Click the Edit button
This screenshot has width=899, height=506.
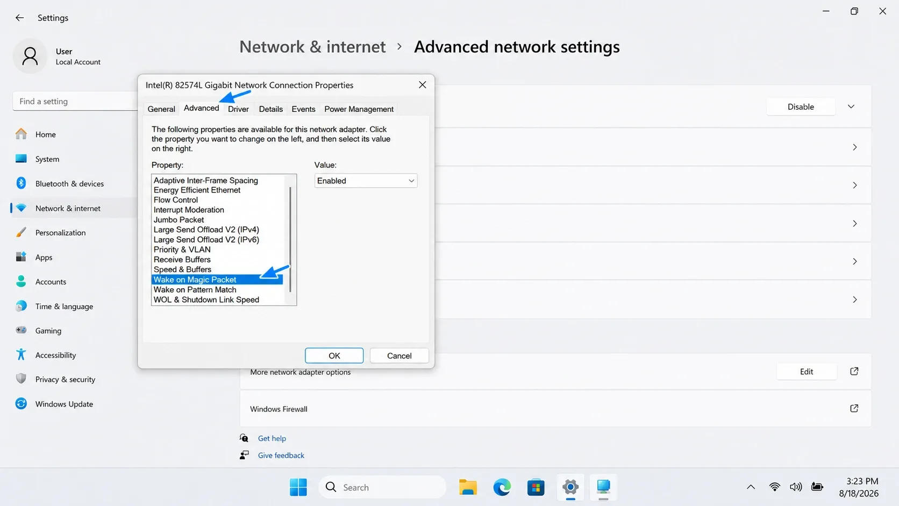point(807,371)
